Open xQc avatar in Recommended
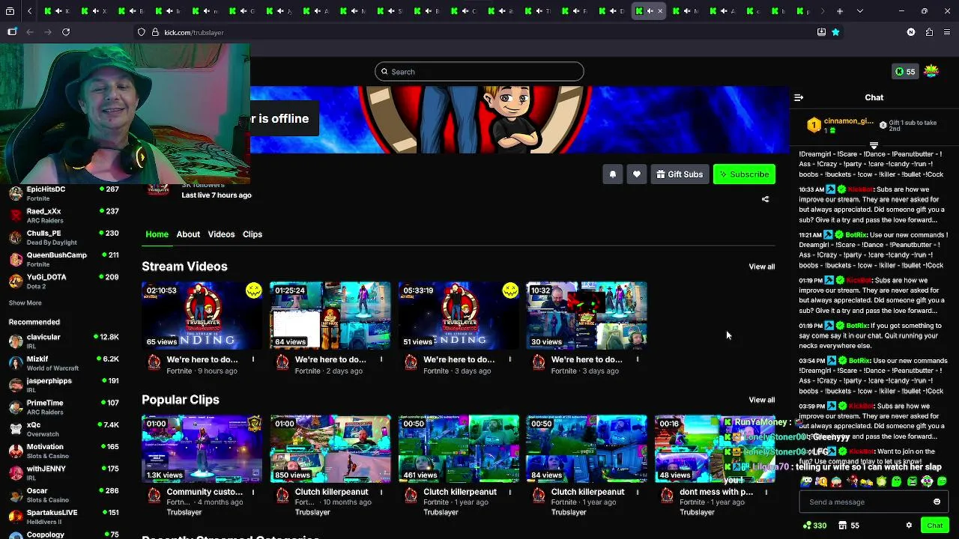This screenshot has height=539, width=959. click(16, 429)
